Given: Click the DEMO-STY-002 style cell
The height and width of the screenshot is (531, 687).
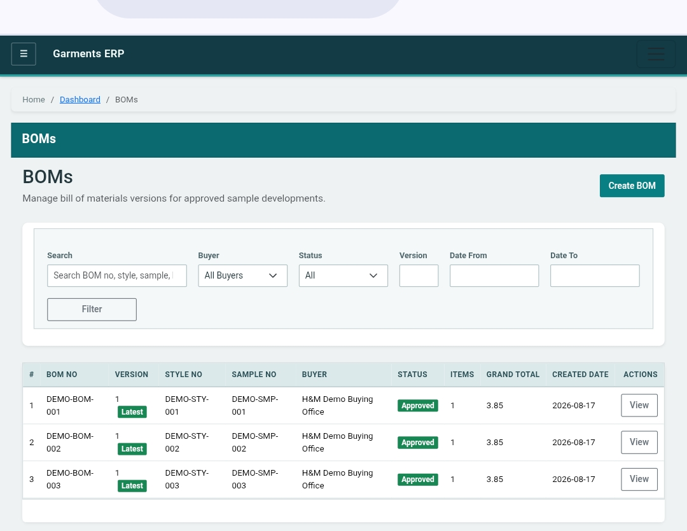Looking at the screenshot, I should point(186,442).
